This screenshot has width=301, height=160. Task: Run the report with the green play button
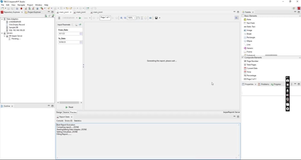pos(80,18)
